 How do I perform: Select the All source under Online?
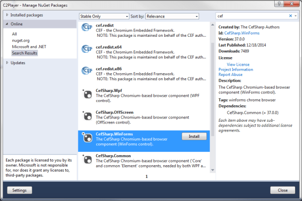point(15,34)
